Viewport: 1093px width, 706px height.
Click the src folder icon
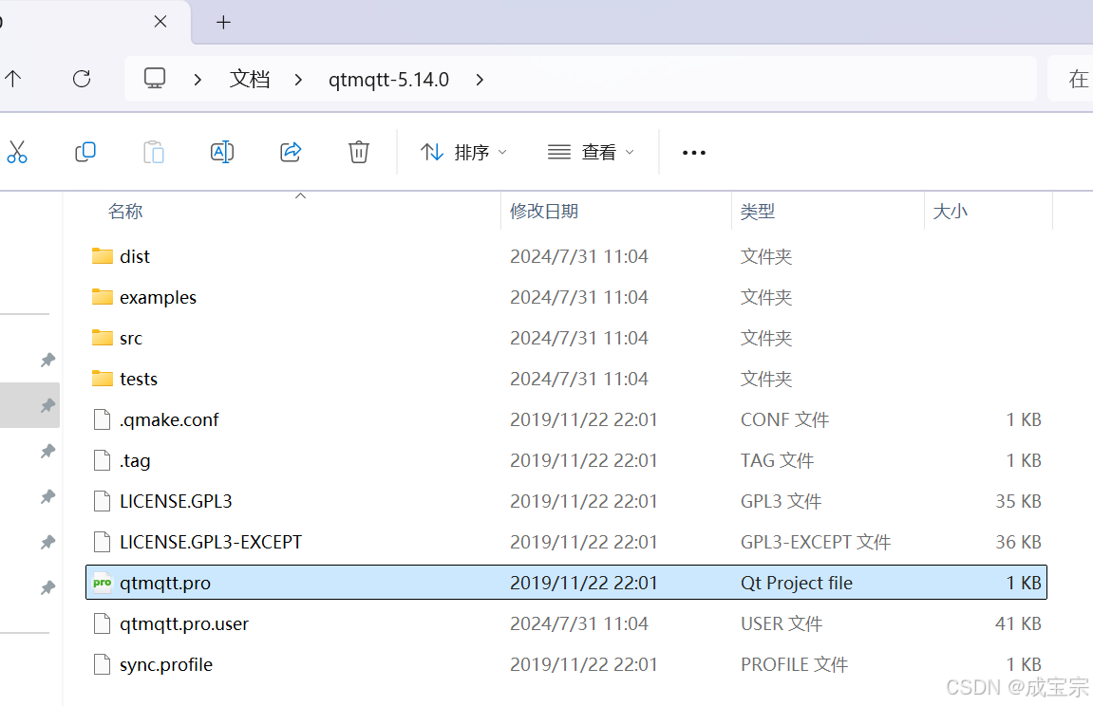coord(102,337)
